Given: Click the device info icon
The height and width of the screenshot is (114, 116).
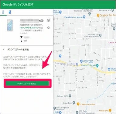Looking at the screenshot, I should (x=49, y=20).
